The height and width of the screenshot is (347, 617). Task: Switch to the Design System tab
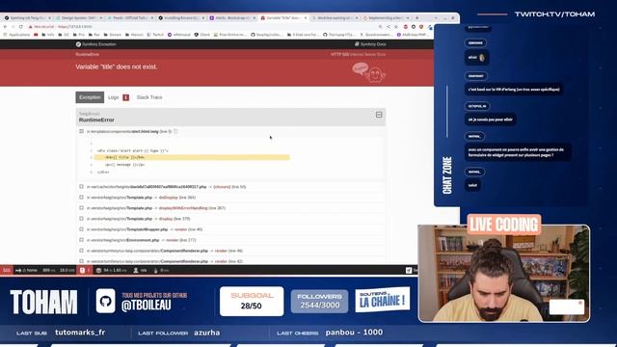coord(79,17)
